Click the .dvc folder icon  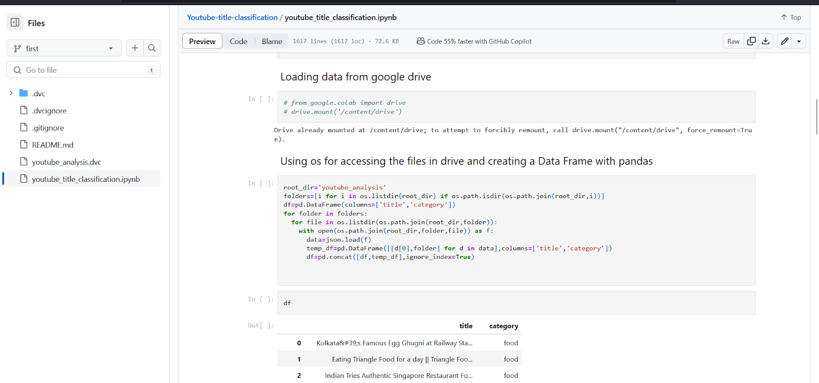[x=24, y=93]
